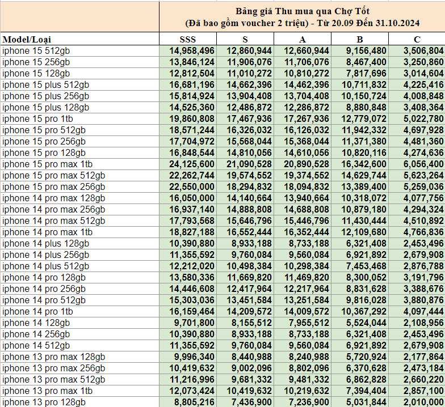Select the iphone 13 pro max 256gb cell
445x407 pixels.
79,368
